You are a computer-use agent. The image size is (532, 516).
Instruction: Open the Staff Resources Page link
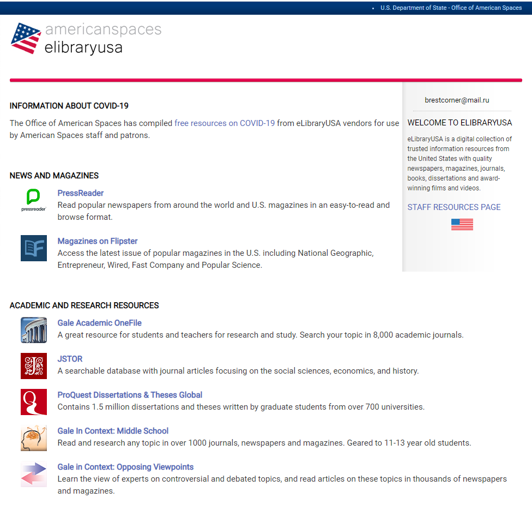(454, 207)
